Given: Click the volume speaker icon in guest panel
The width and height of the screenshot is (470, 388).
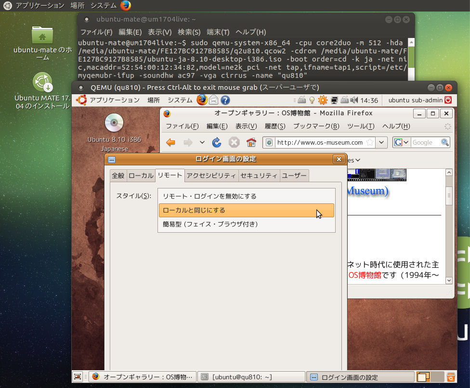Looking at the screenshot, I should click(354, 100).
